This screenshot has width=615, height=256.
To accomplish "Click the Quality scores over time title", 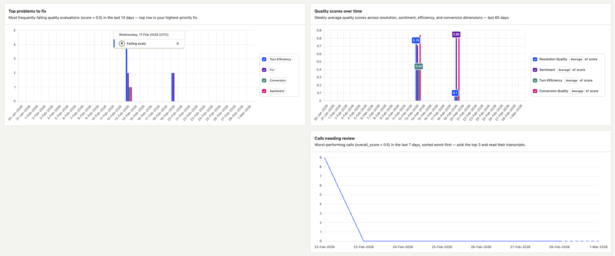I will coord(338,11).
